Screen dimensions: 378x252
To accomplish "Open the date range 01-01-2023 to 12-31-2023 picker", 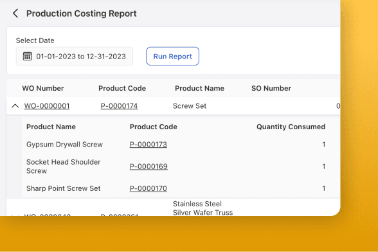I will pos(75,56).
